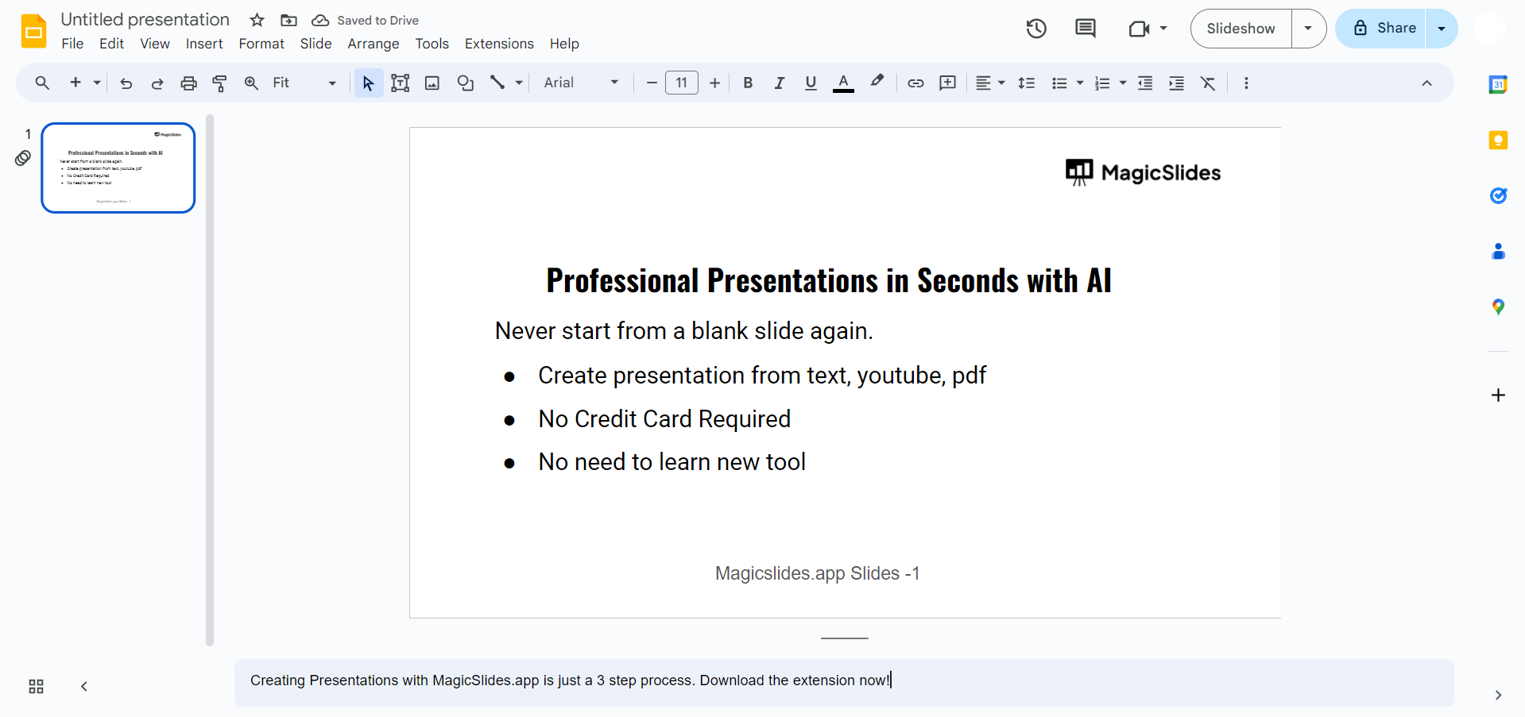Select slide 1 thumbnail in filmstrip
1525x717 pixels.
(x=118, y=168)
